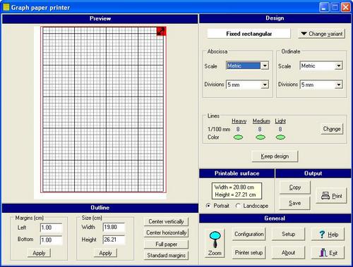Click the Change lines button
The width and height of the screenshot is (353, 267).
tap(332, 129)
